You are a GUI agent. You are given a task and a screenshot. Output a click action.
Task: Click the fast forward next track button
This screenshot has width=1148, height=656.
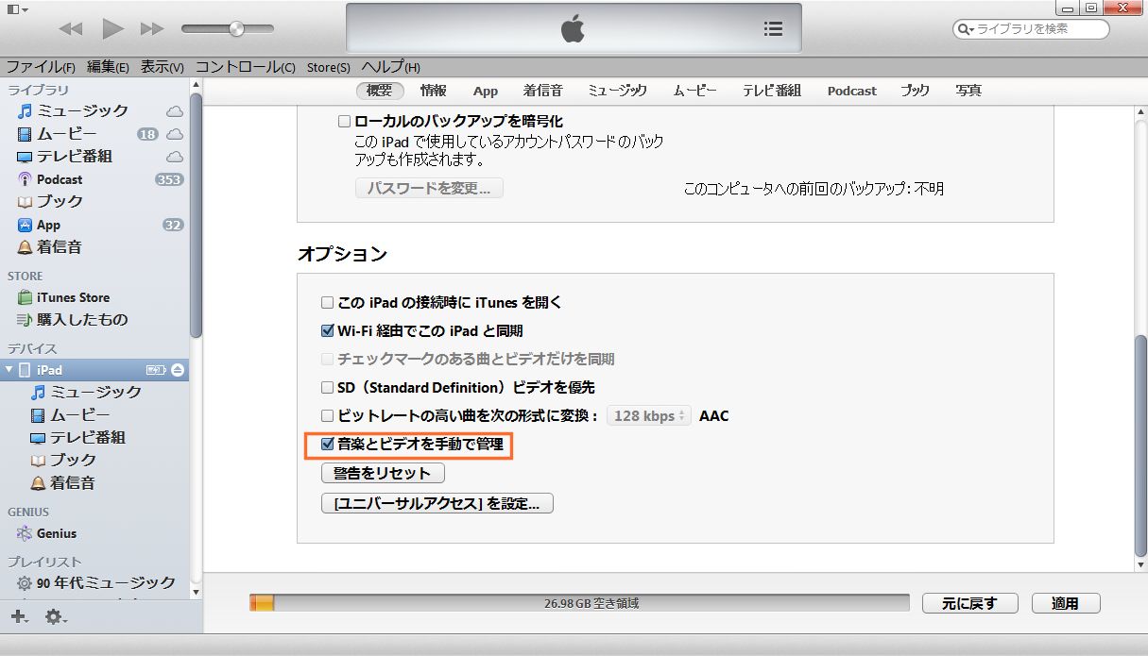pyautogui.click(x=152, y=29)
